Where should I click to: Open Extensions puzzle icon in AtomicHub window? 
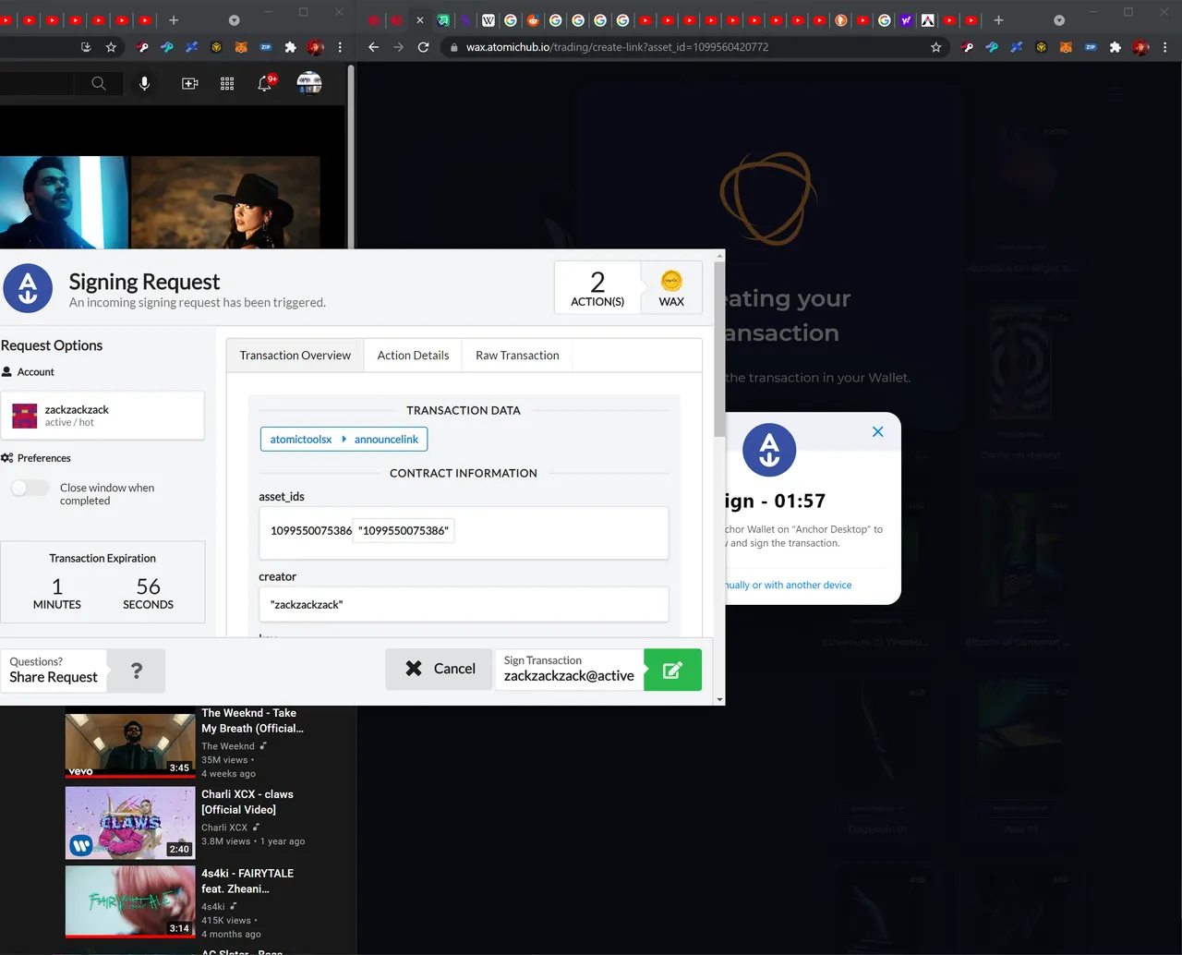1116,47
